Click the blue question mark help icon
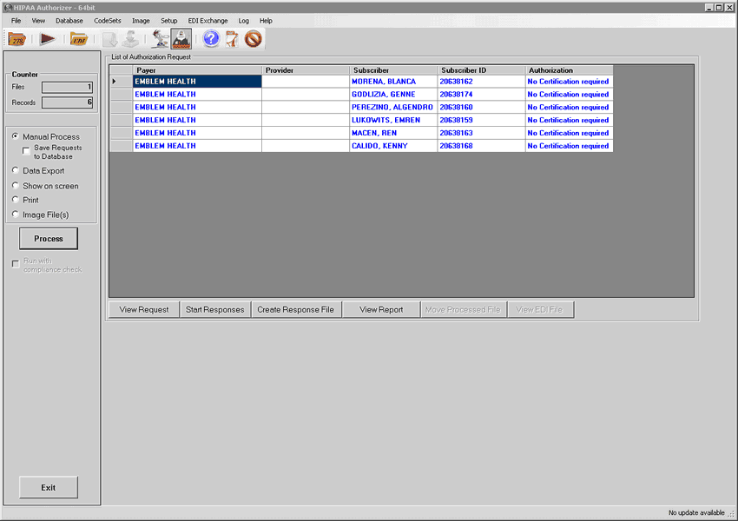 coord(211,39)
